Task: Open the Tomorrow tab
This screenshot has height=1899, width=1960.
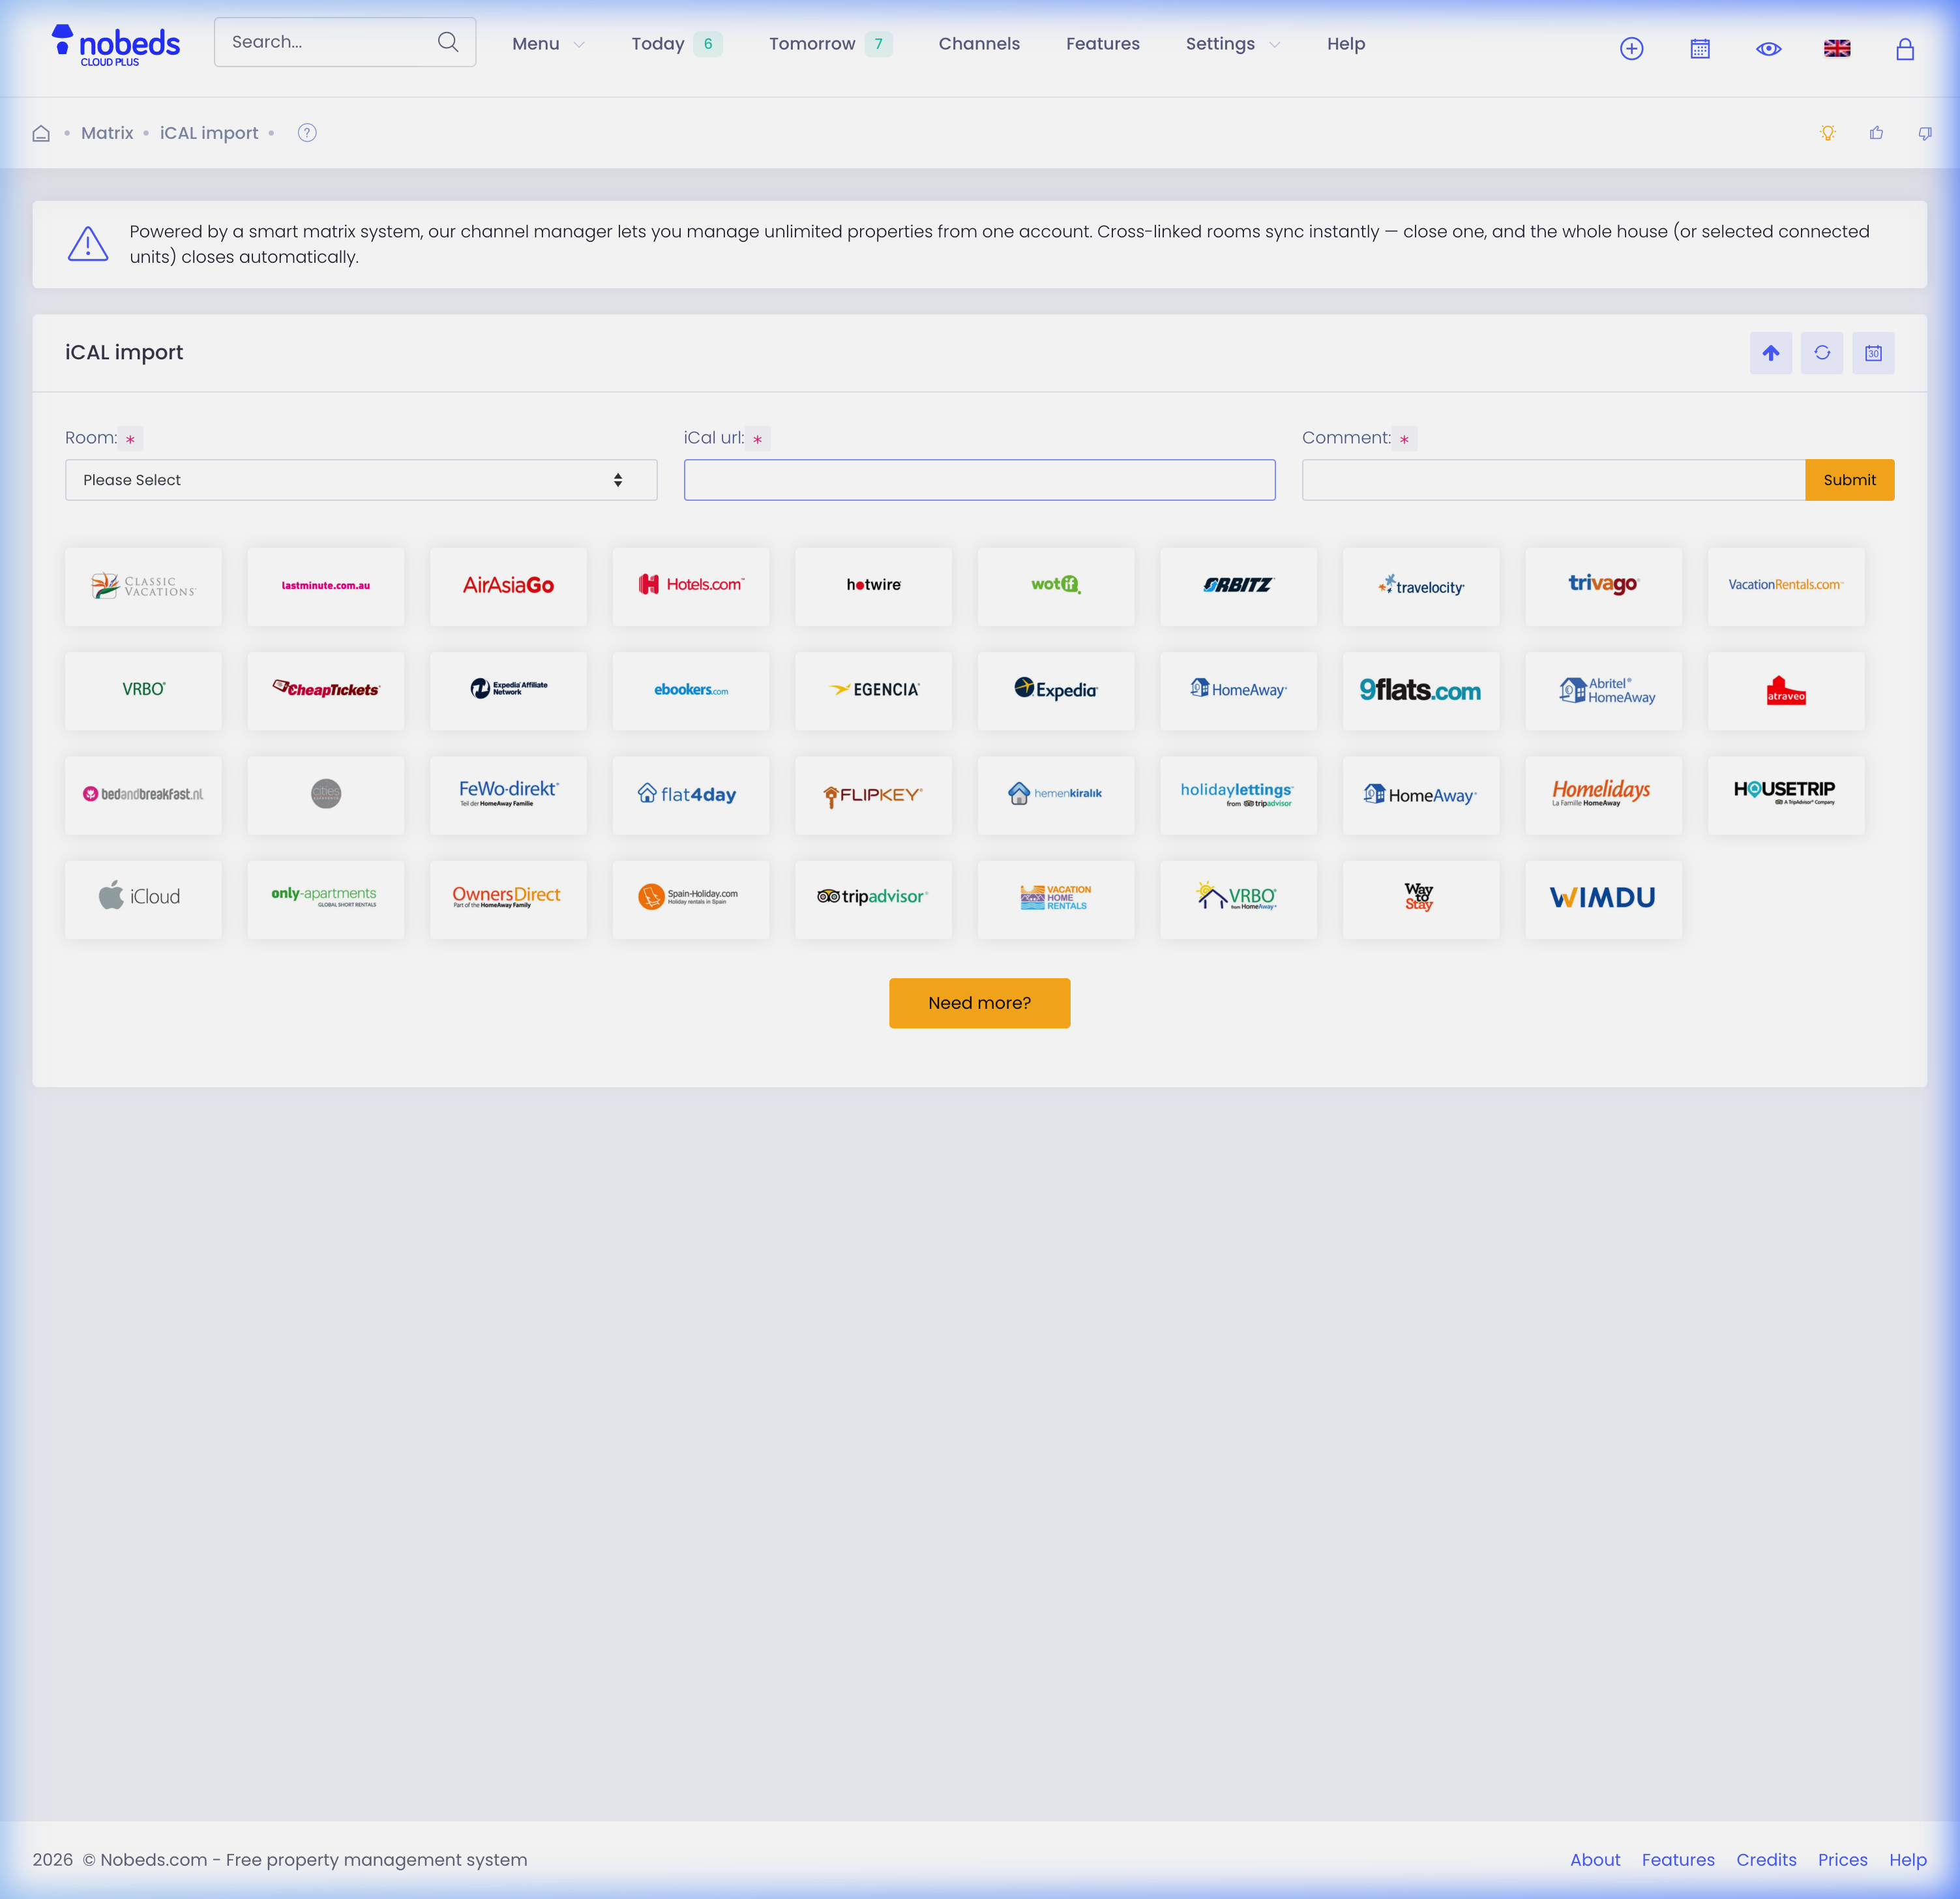Action: point(830,44)
